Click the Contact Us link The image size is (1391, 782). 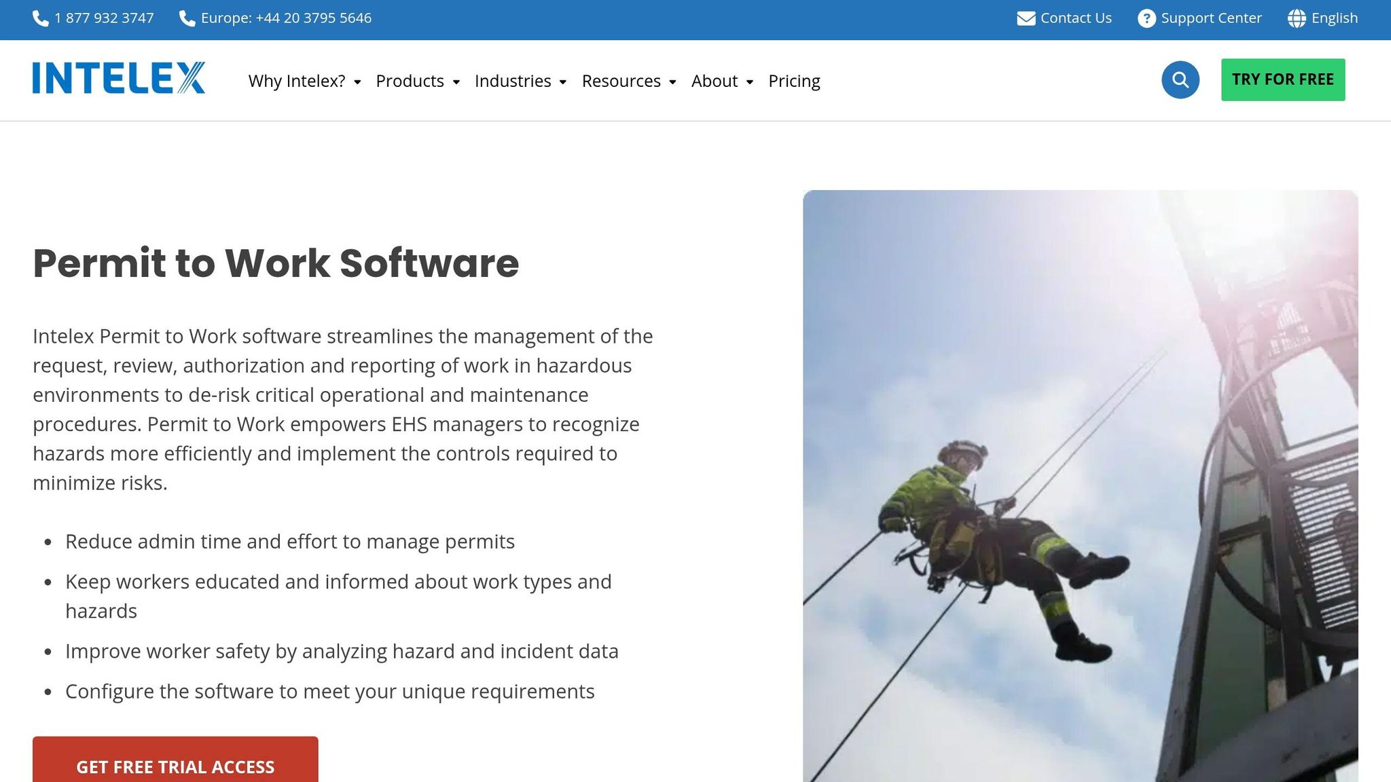(1076, 18)
